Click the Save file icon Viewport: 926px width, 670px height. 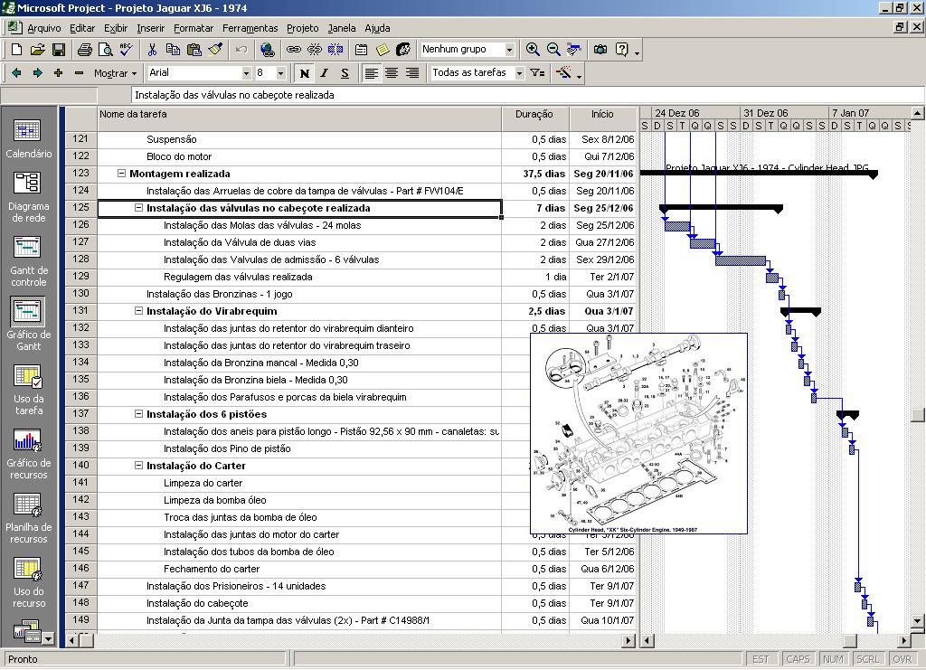tap(58, 50)
